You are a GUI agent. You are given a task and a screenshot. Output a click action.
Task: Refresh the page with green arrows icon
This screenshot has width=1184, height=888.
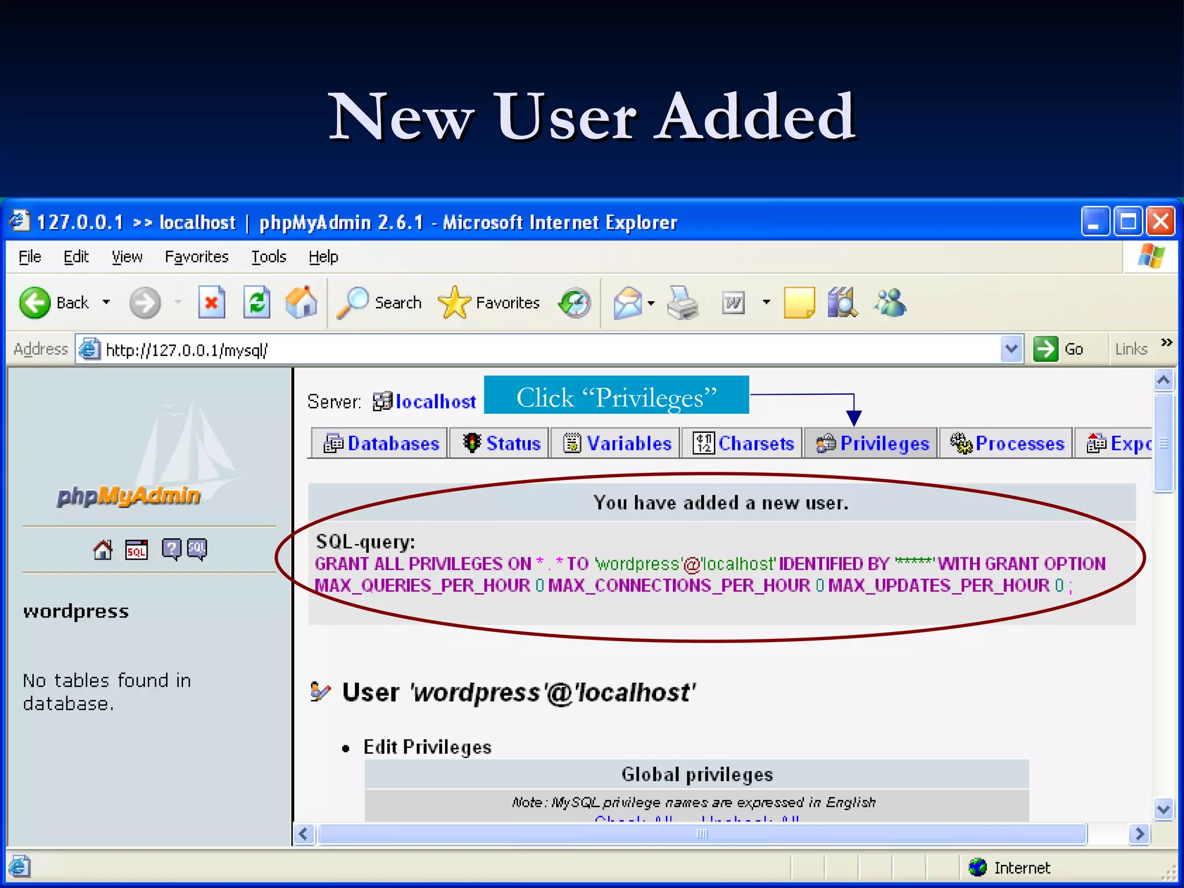point(257,302)
